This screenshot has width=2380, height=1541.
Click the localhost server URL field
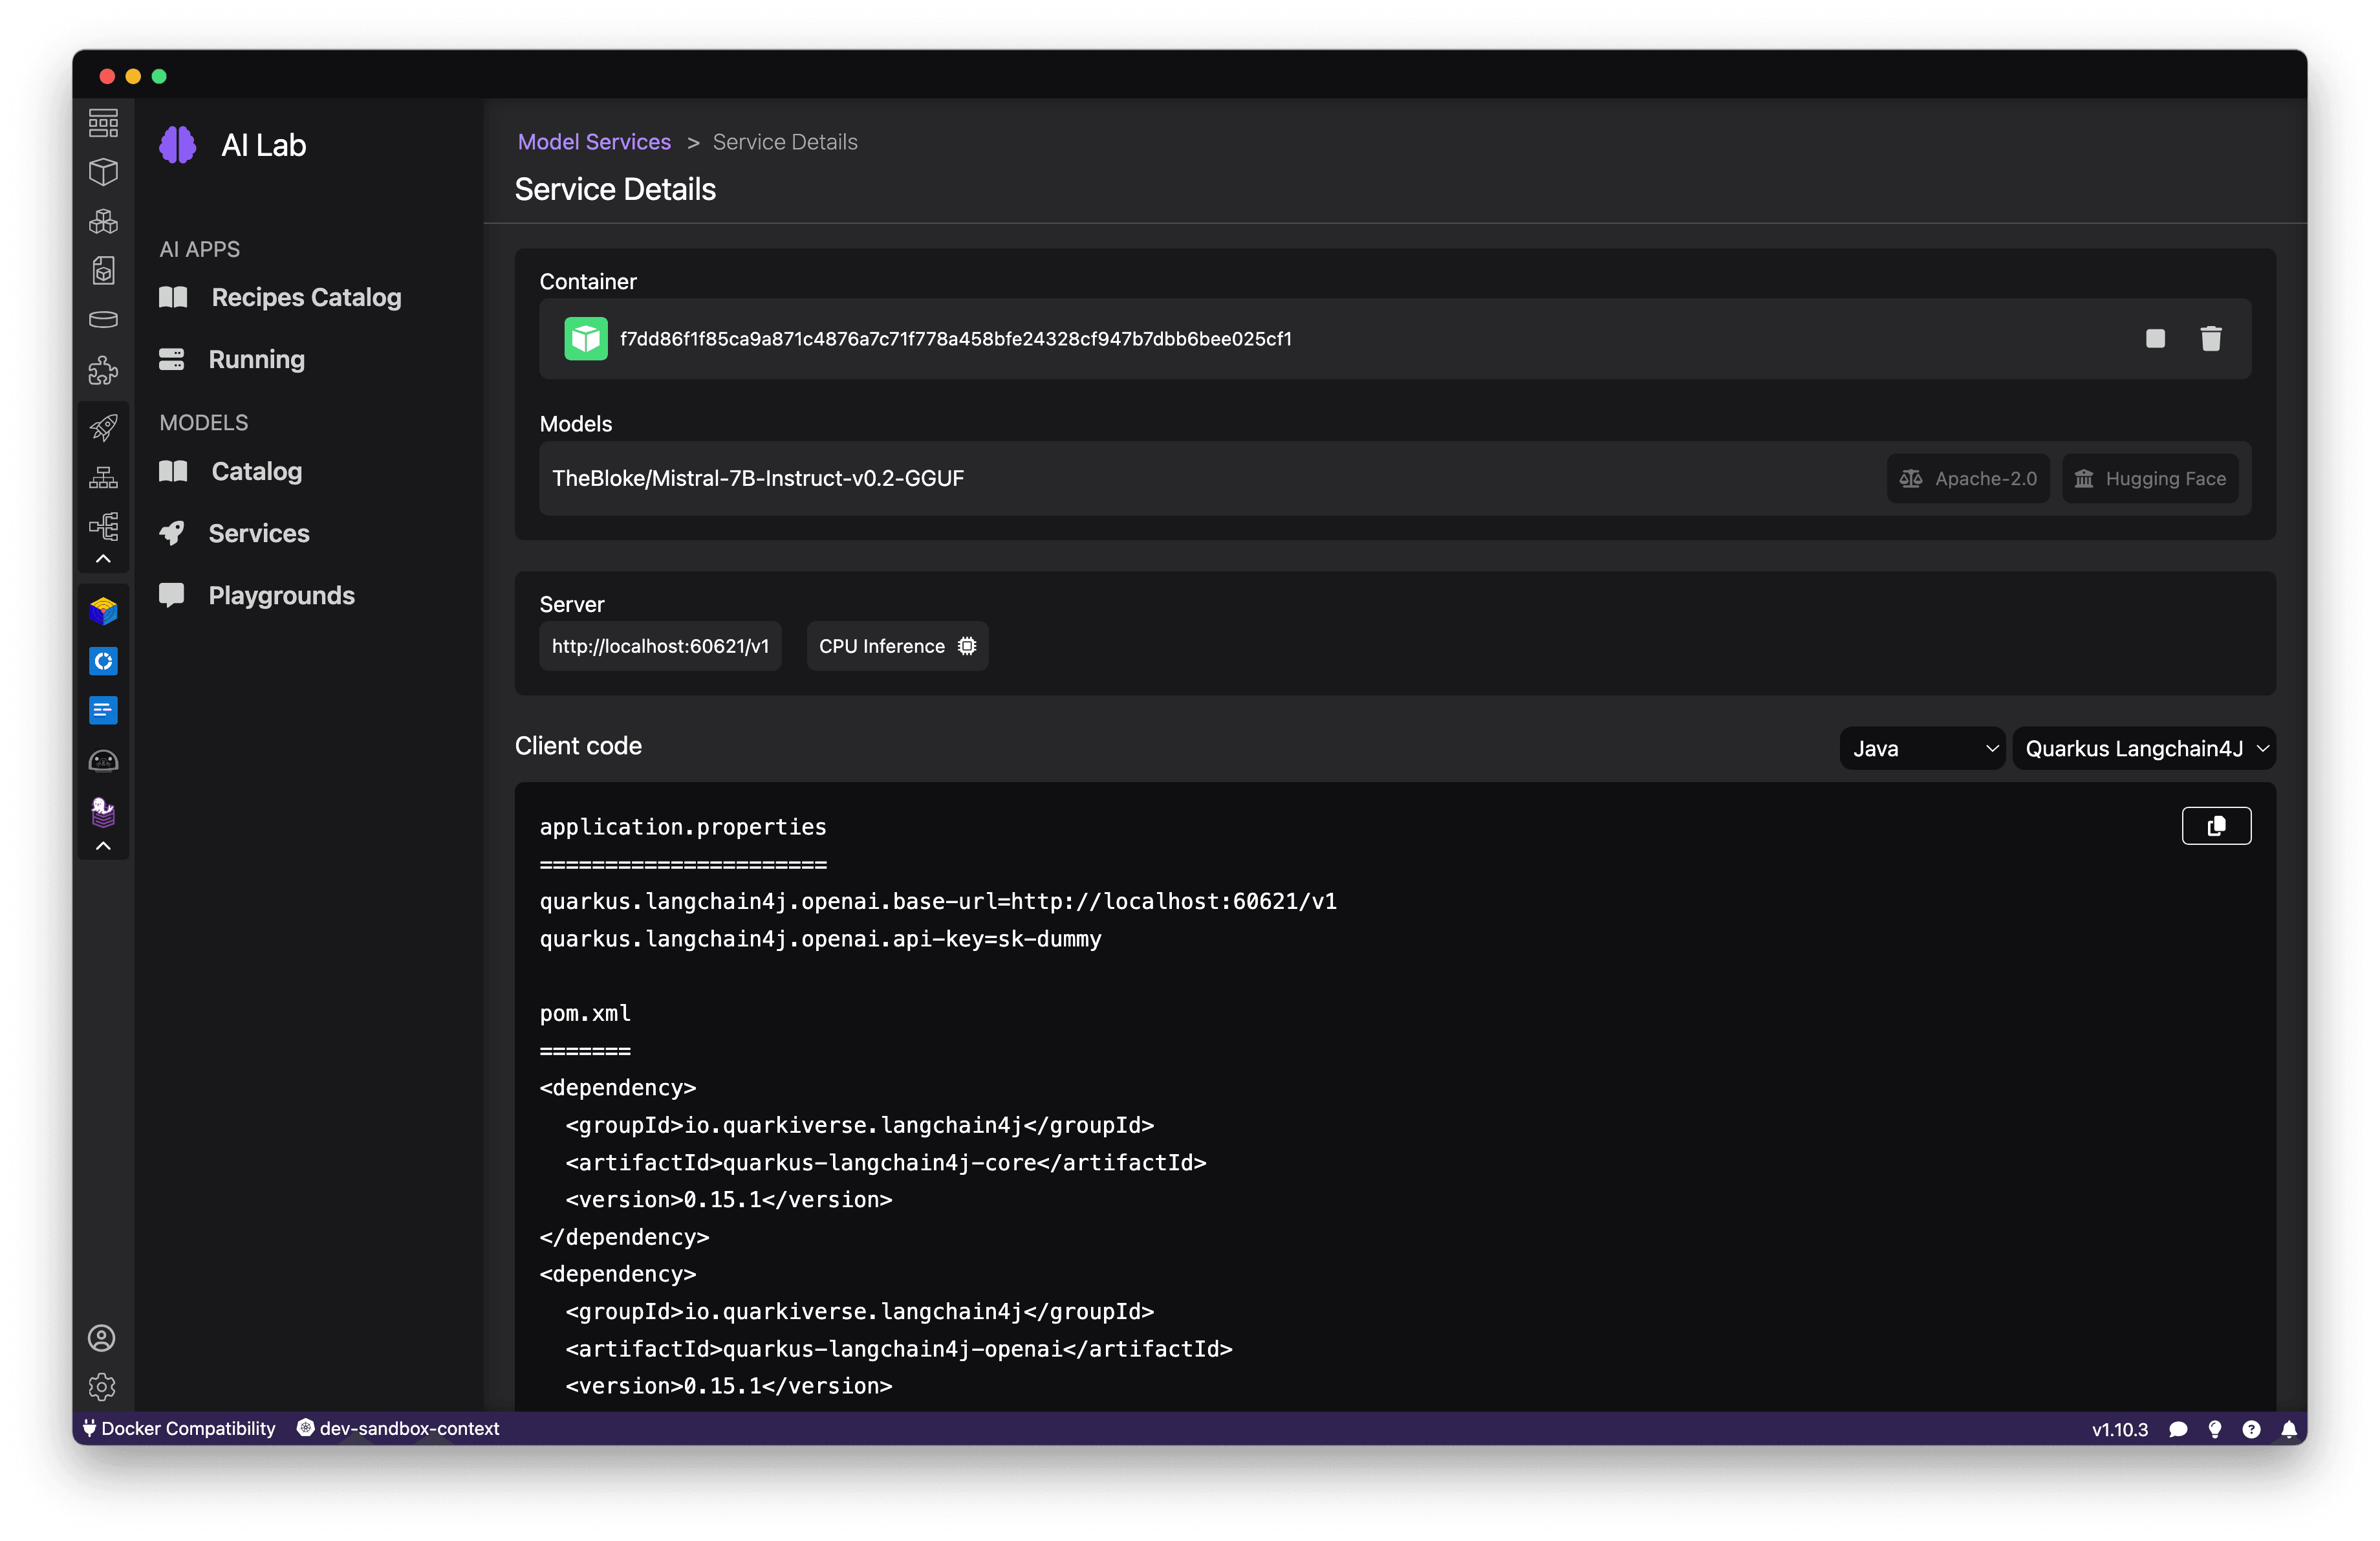(660, 646)
